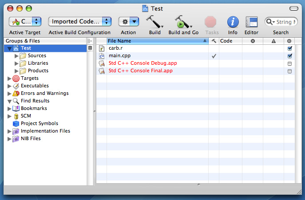Click the Bookmarks book icon
This screenshot has height=200, width=305.
[16, 109]
